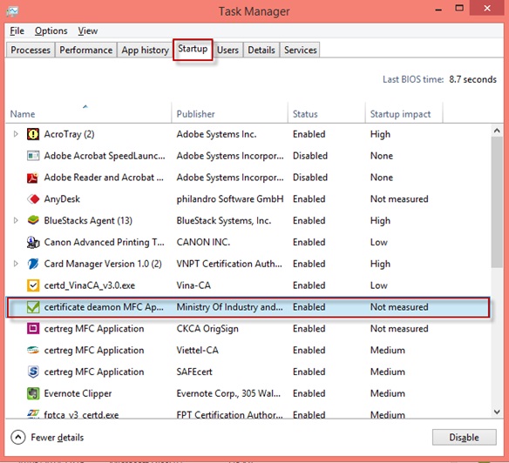
Task: Select certd_VinaCA_v3.0.exe entry
Action: (89, 285)
